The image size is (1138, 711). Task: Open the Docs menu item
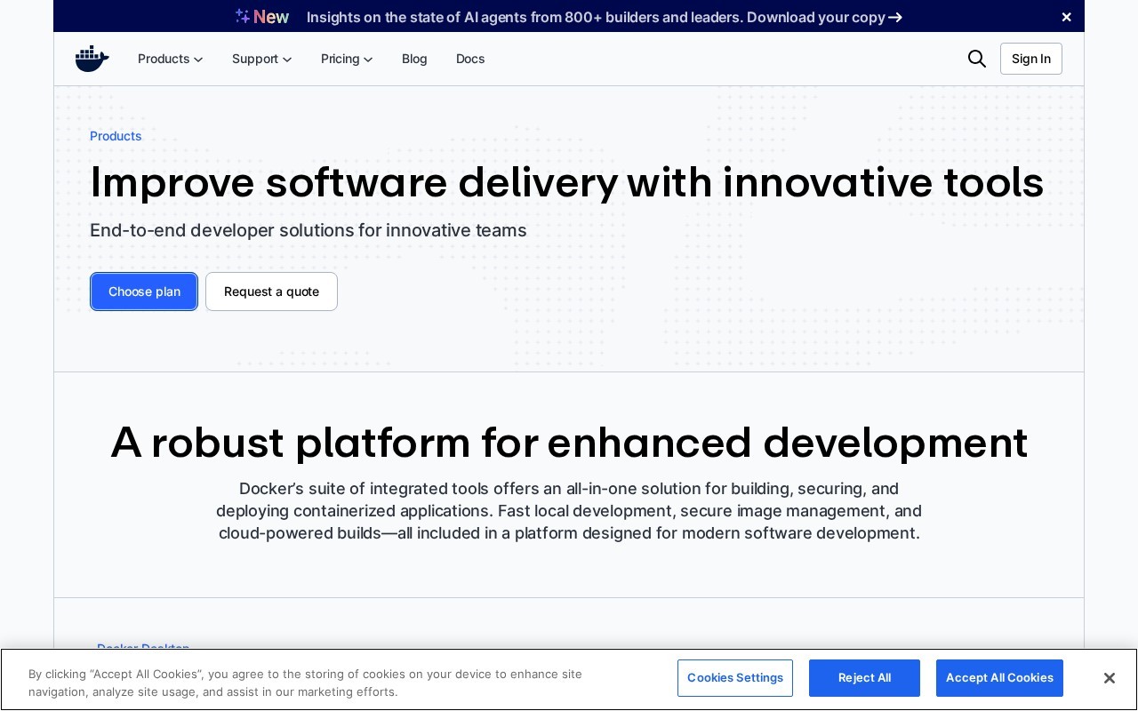pyautogui.click(x=470, y=59)
